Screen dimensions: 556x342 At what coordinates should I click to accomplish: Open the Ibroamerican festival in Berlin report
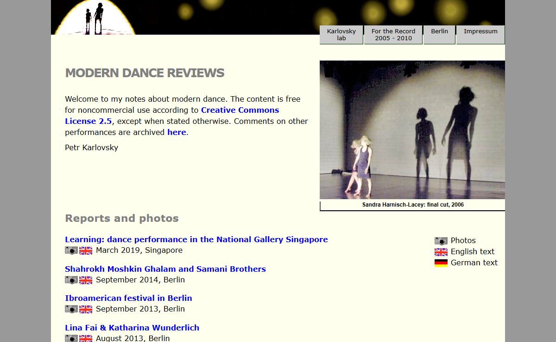128,298
